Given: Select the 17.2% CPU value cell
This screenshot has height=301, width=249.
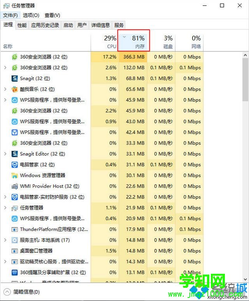Looking at the screenshot, I should pos(105,57).
